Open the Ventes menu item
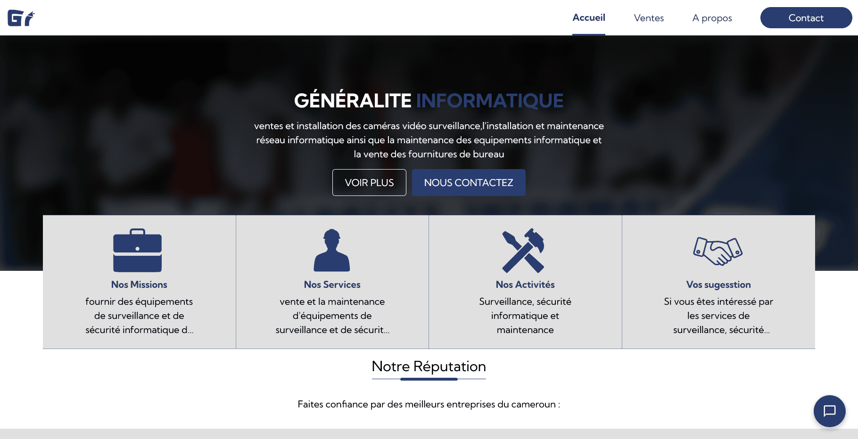The width and height of the screenshot is (858, 439). 649,18
